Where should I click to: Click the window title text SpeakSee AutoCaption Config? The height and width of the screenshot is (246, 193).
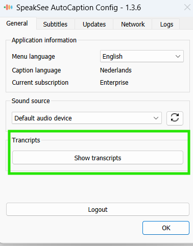point(79,8)
